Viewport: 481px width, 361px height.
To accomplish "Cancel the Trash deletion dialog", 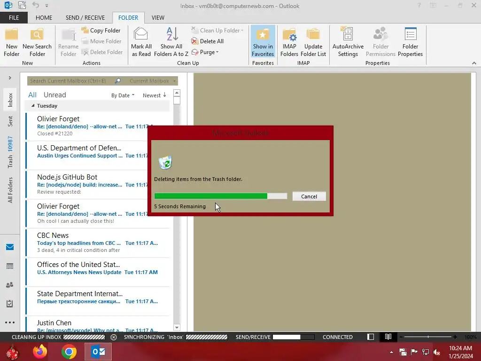I will [x=309, y=196].
